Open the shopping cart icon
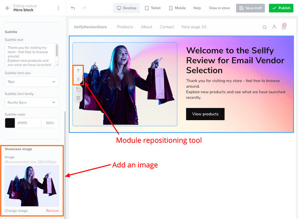Screen dimensions: 298x219 (x=284, y=27)
